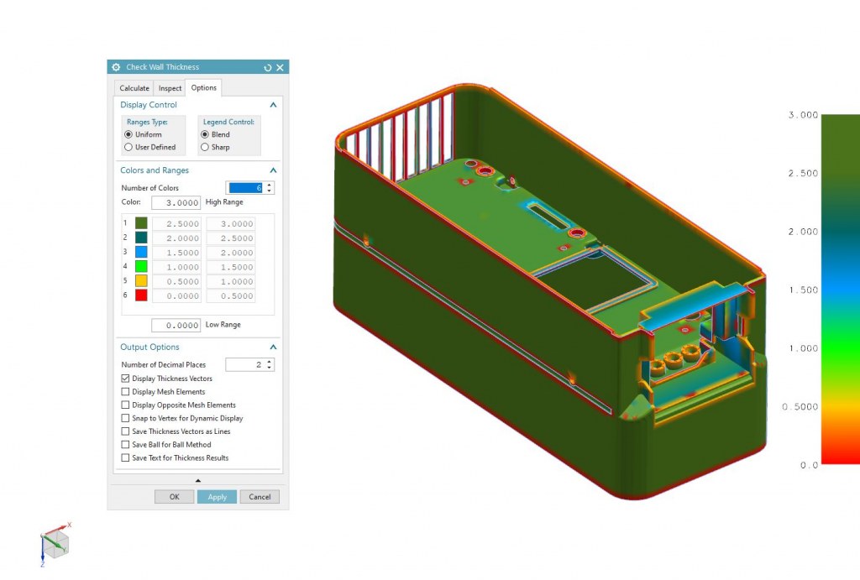
Task: Click the collapse arrow at dialog bottom
Action: [x=197, y=480]
